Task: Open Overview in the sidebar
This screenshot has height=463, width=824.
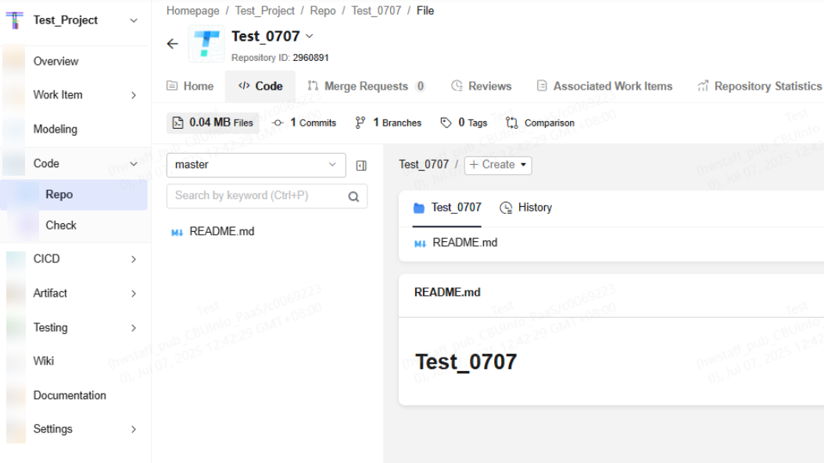Action: [x=56, y=62]
